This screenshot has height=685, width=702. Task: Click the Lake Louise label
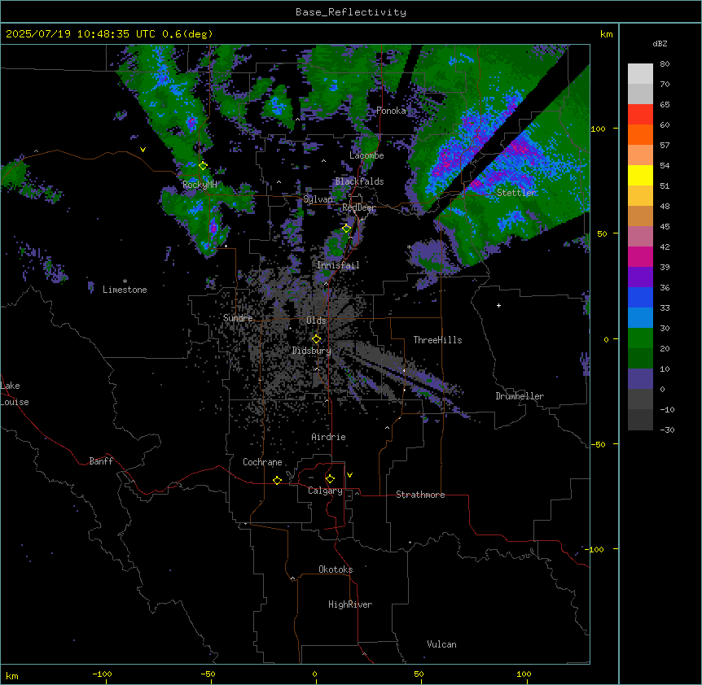pyautogui.click(x=15, y=394)
